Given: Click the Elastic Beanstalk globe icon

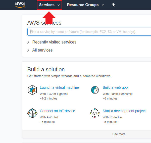Looking at the screenshot, I should click(95, 90).
